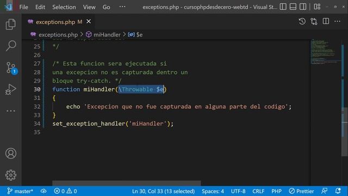The height and width of the screenshot is (196, 348).
Task: Expand overflow menu bar items ellipsis
Action: [x=122, y=7]
